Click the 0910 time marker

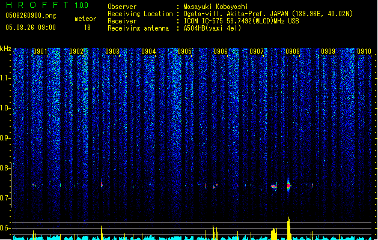click(x=364, y=52)
